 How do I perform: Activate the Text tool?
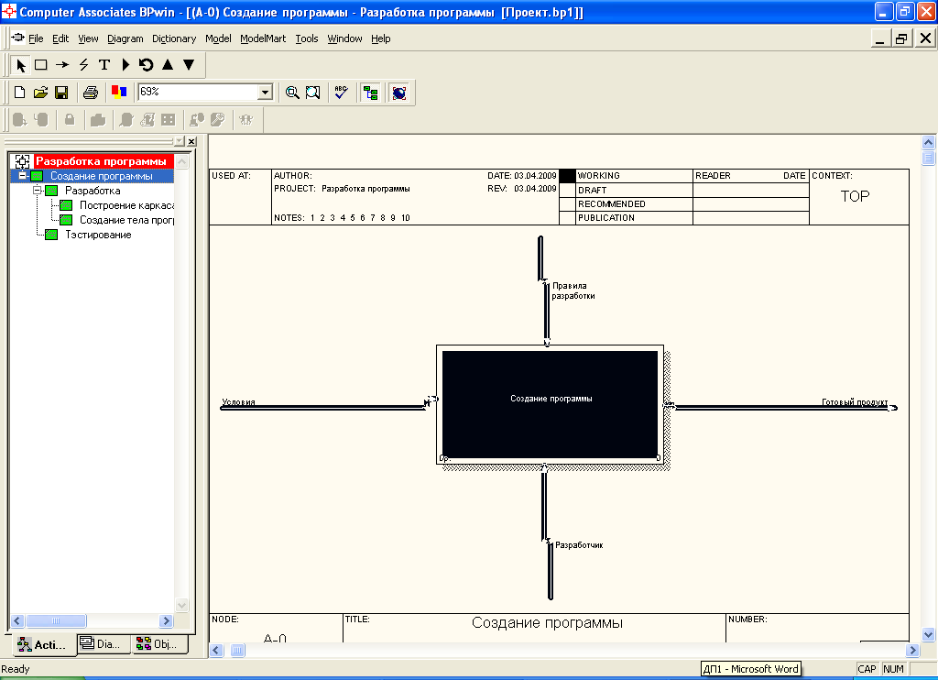coord(104,65)
